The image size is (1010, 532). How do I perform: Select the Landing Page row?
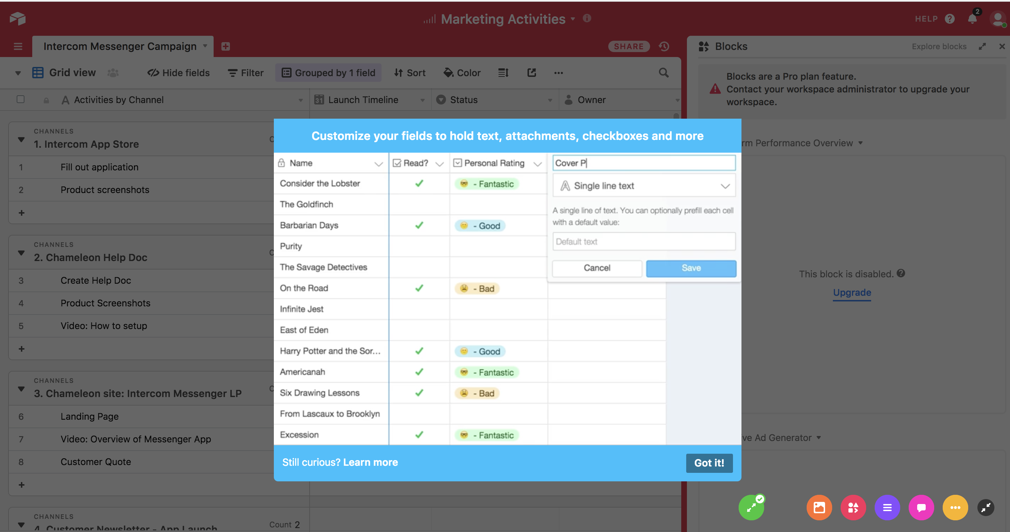141,417
